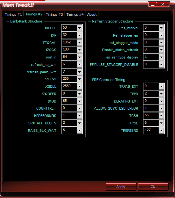Click the oref_ri value field showing 64
Image resolution: width=175 pixels, height=198 pixels.
pos(69,57)
